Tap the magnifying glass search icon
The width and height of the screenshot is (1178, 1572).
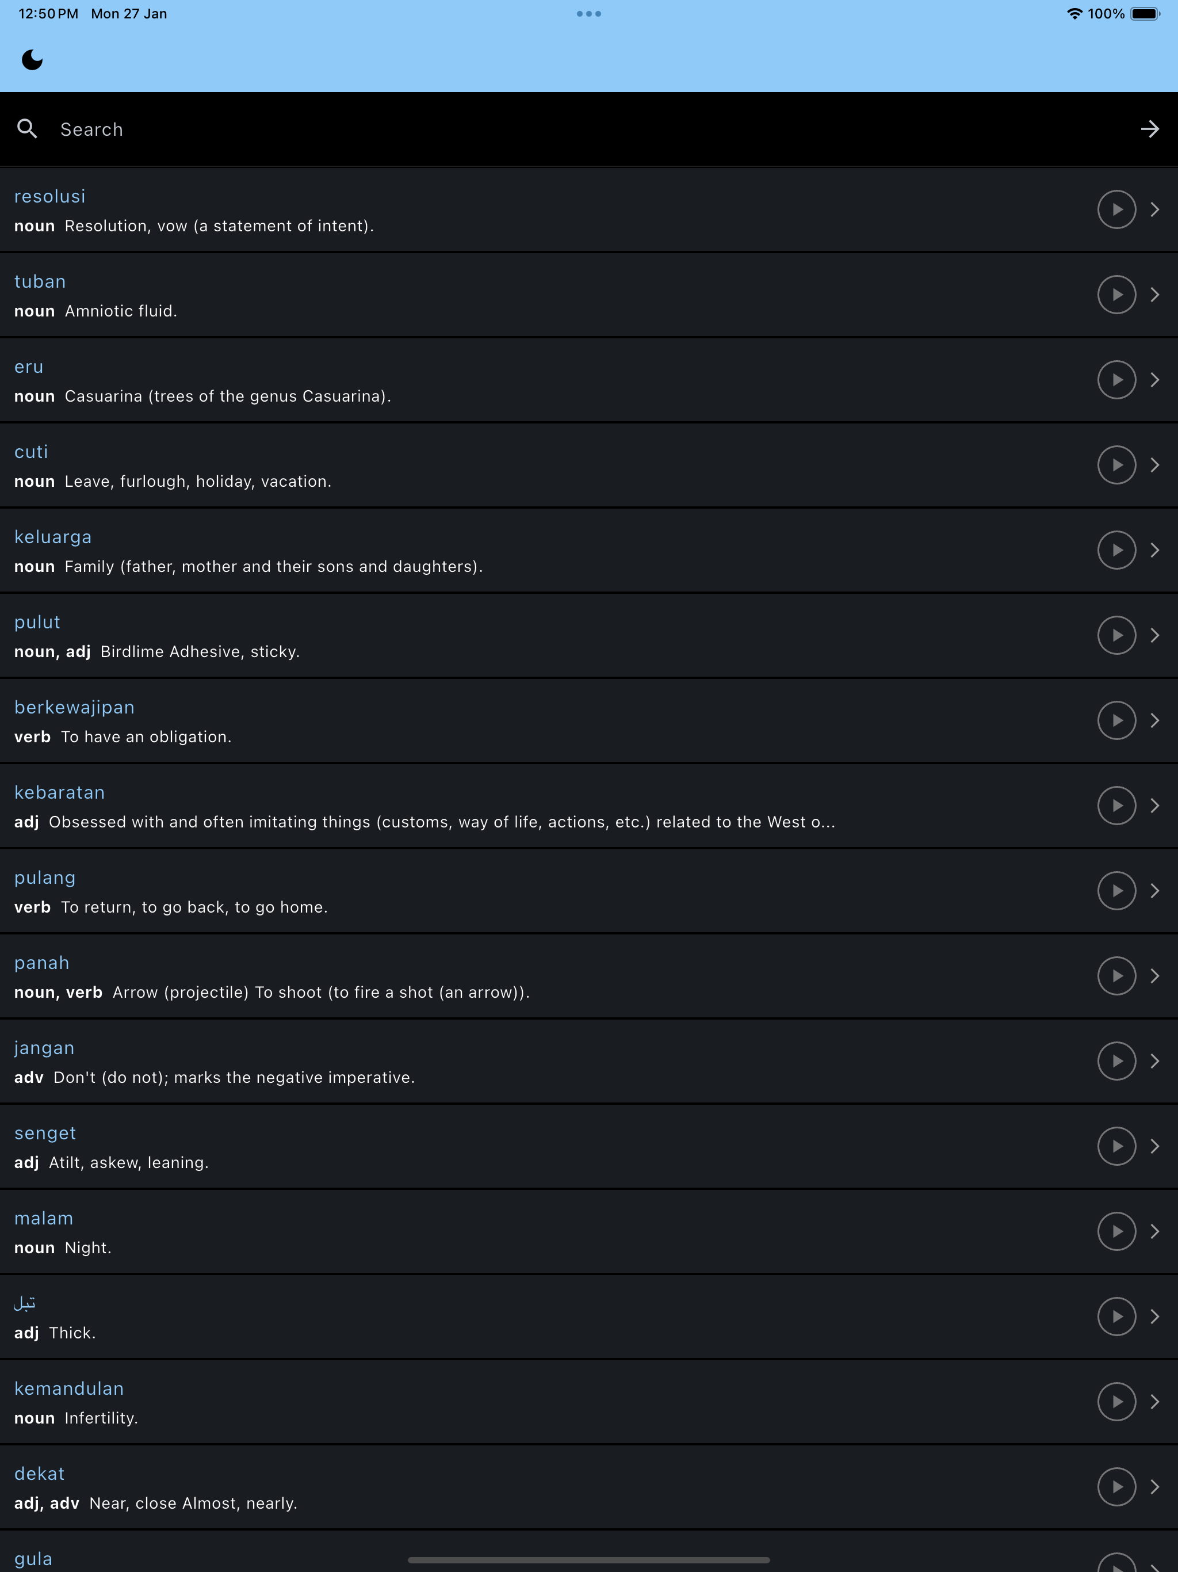click(x=27, y=129)
